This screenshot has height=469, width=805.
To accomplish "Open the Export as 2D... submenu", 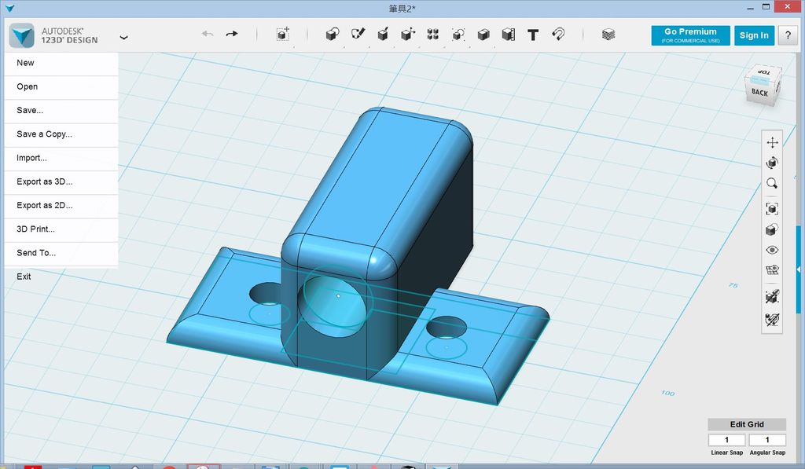I will coord(61,205).
